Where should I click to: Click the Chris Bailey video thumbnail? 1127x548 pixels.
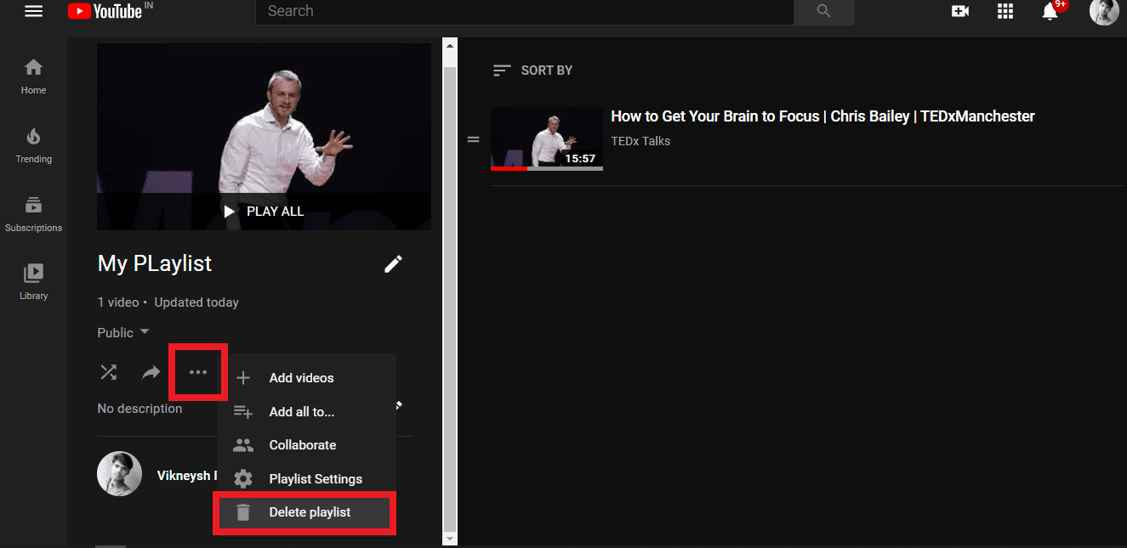click(546, 138)
